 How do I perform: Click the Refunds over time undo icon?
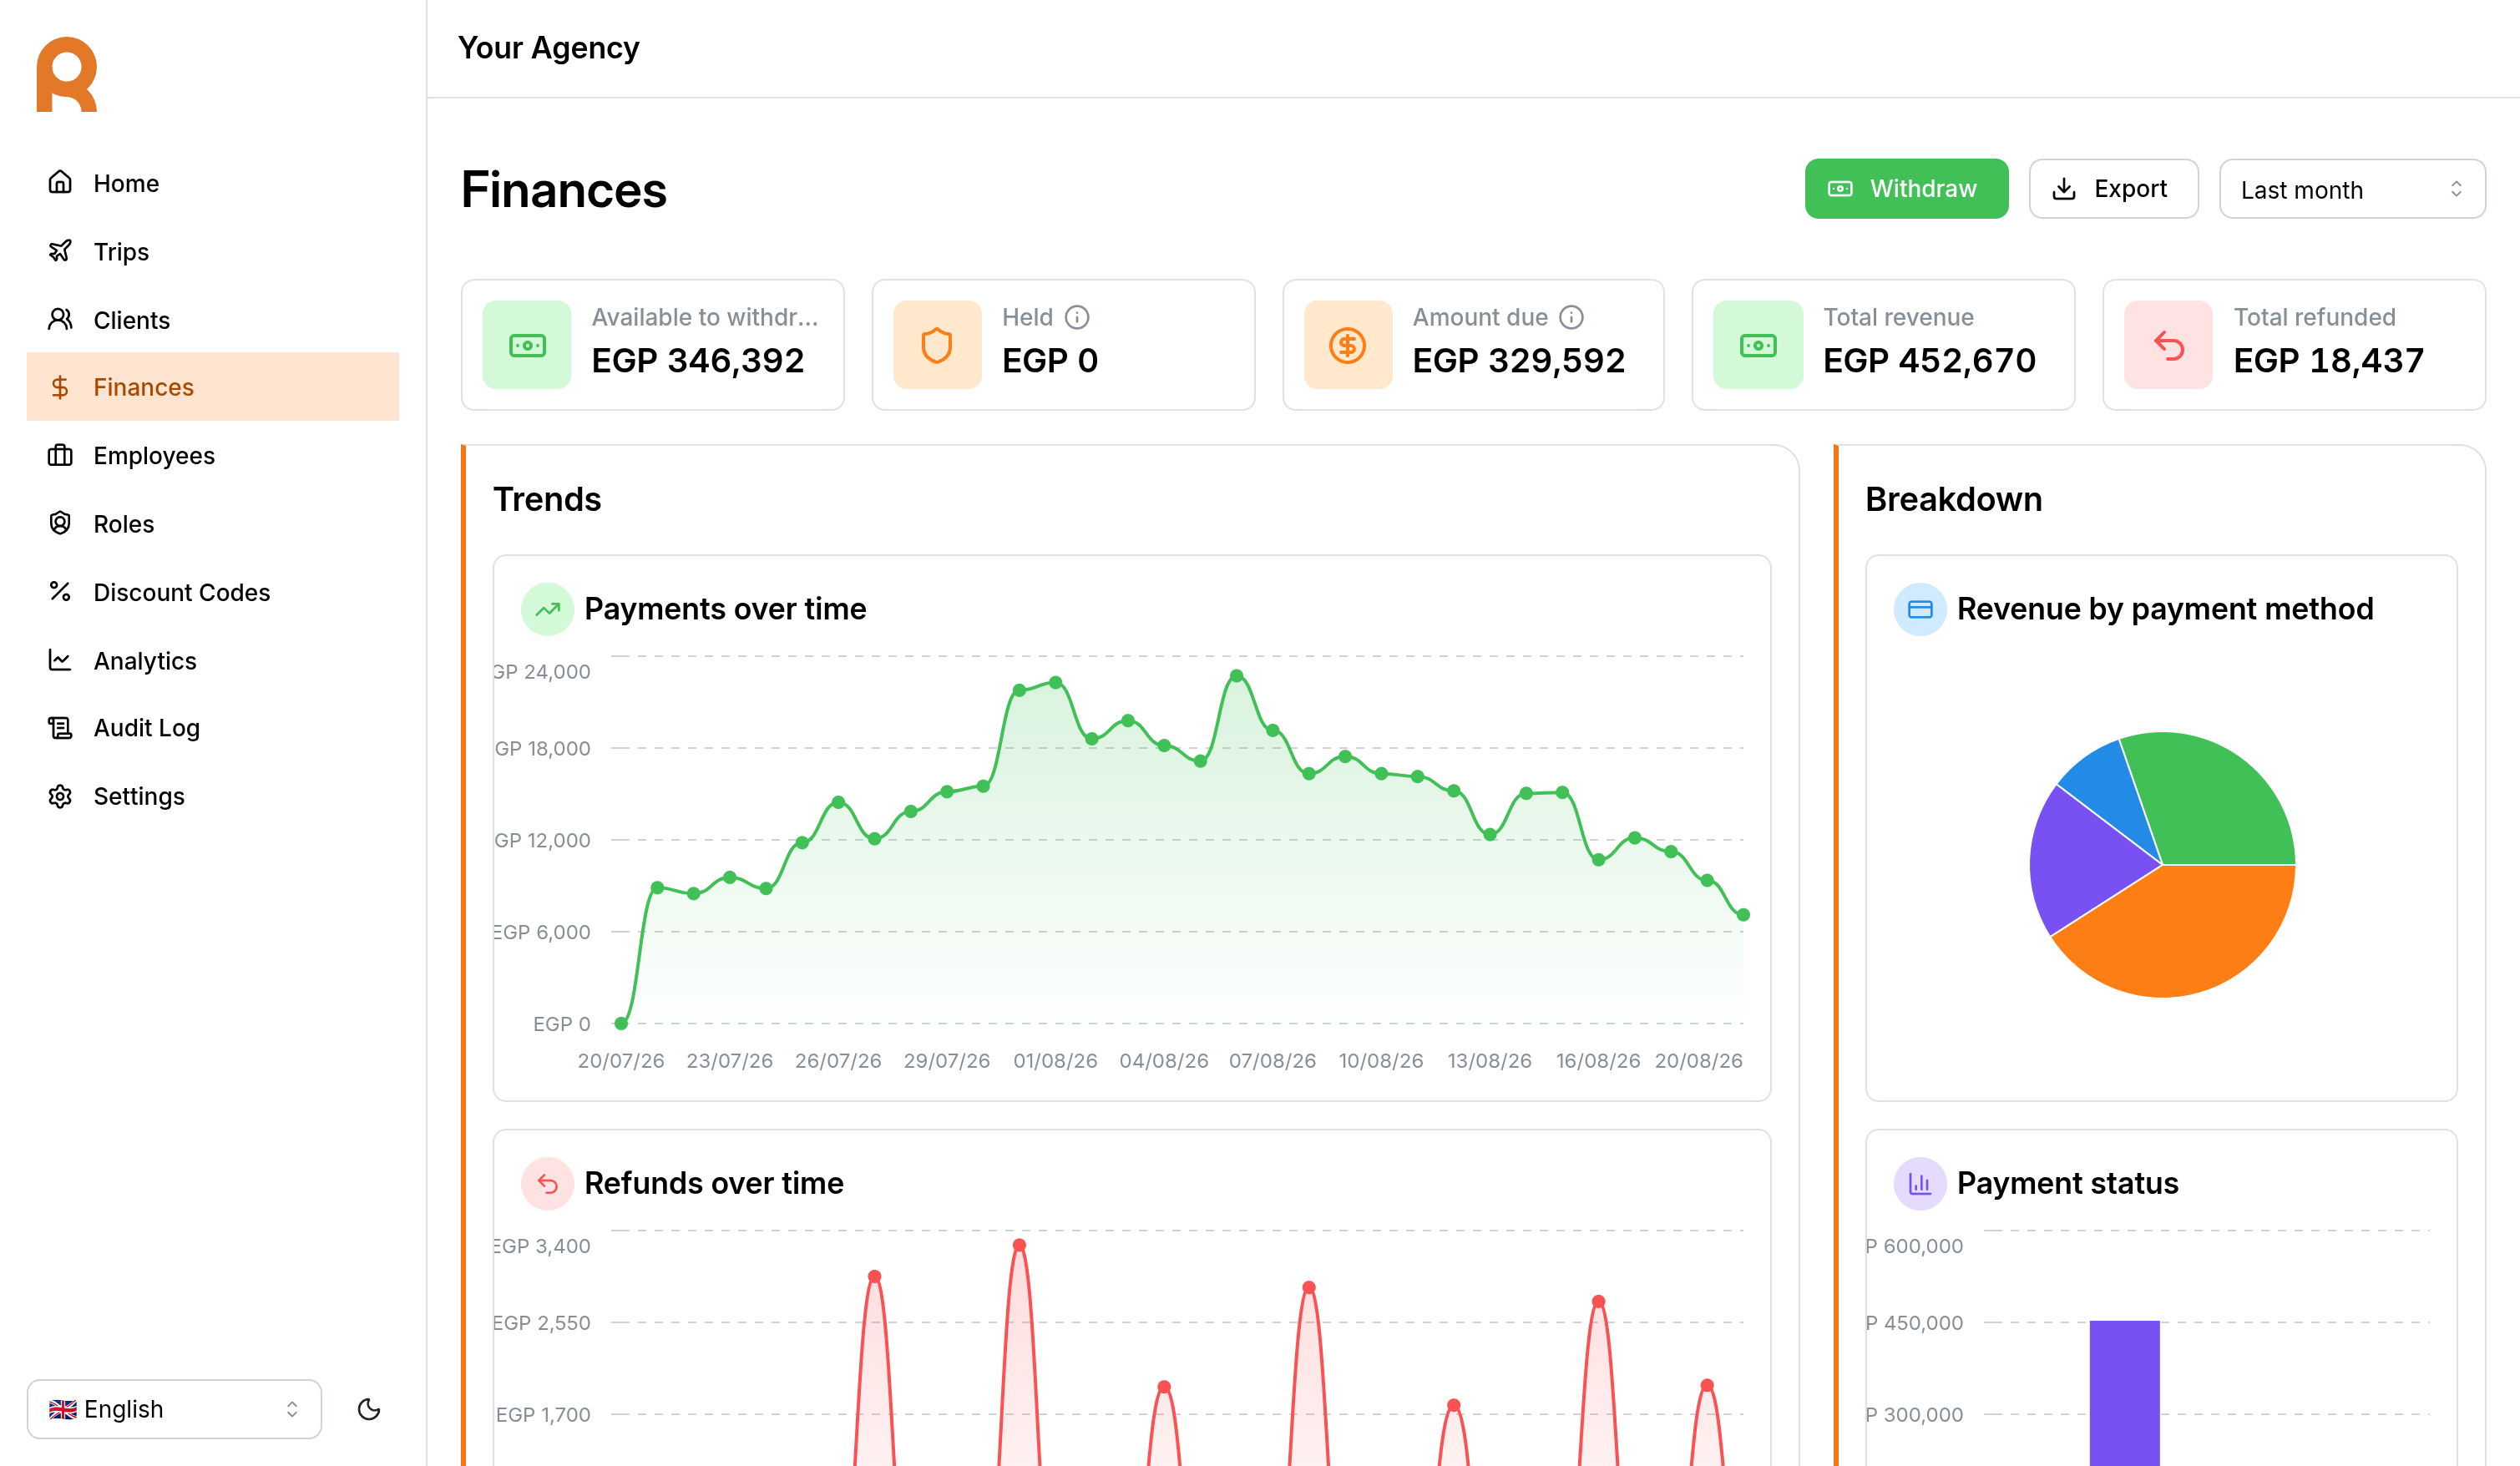[547, 1183]
